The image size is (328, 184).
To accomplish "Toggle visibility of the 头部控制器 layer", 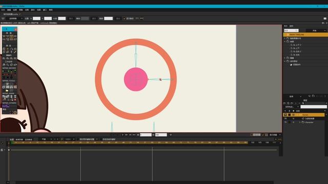I will click(x=285, y=119).
